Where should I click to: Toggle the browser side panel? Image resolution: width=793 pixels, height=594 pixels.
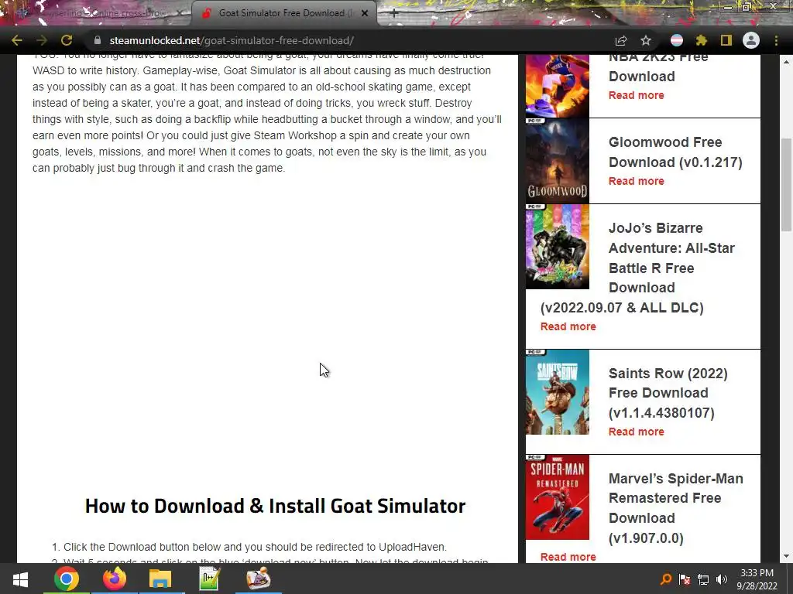[726, 40]
